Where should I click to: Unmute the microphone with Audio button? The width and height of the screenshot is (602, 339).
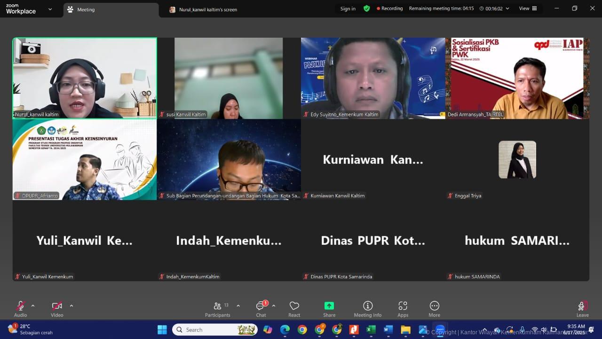[x=20, y=309]
